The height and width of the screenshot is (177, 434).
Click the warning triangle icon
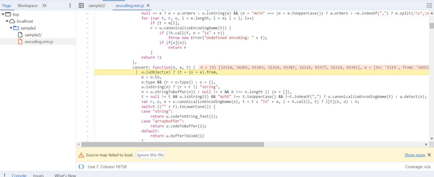(x=81, y=155)
